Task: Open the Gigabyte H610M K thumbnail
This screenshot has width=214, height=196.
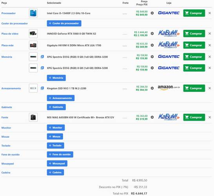Action: click(x=33, y=45)
